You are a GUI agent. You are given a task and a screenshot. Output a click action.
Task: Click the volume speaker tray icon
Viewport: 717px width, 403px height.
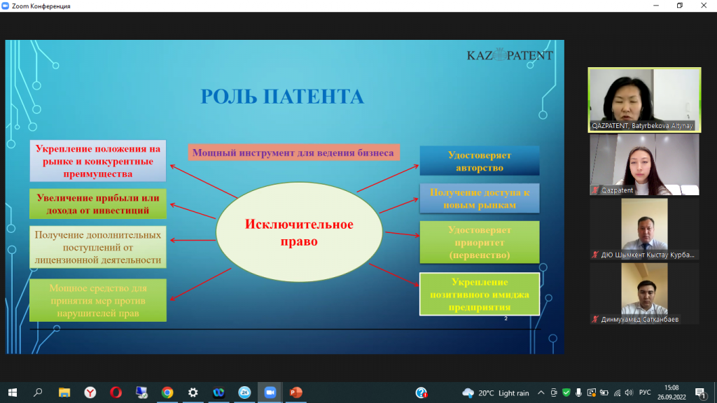coord(629,393)
